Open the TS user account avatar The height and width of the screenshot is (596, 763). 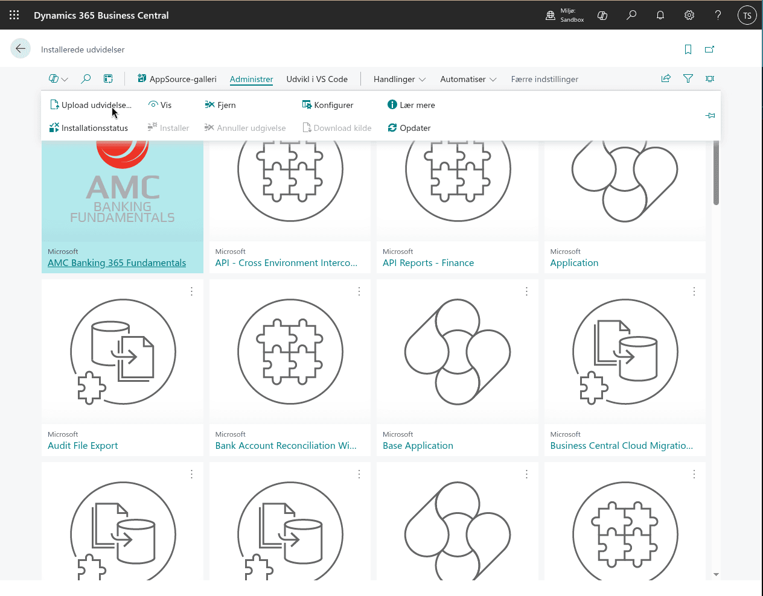tap(747, 15)
